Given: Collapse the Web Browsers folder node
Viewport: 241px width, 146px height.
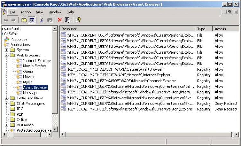Looking at the screenshot, I should pyautogui.click(x=6, y=55).
